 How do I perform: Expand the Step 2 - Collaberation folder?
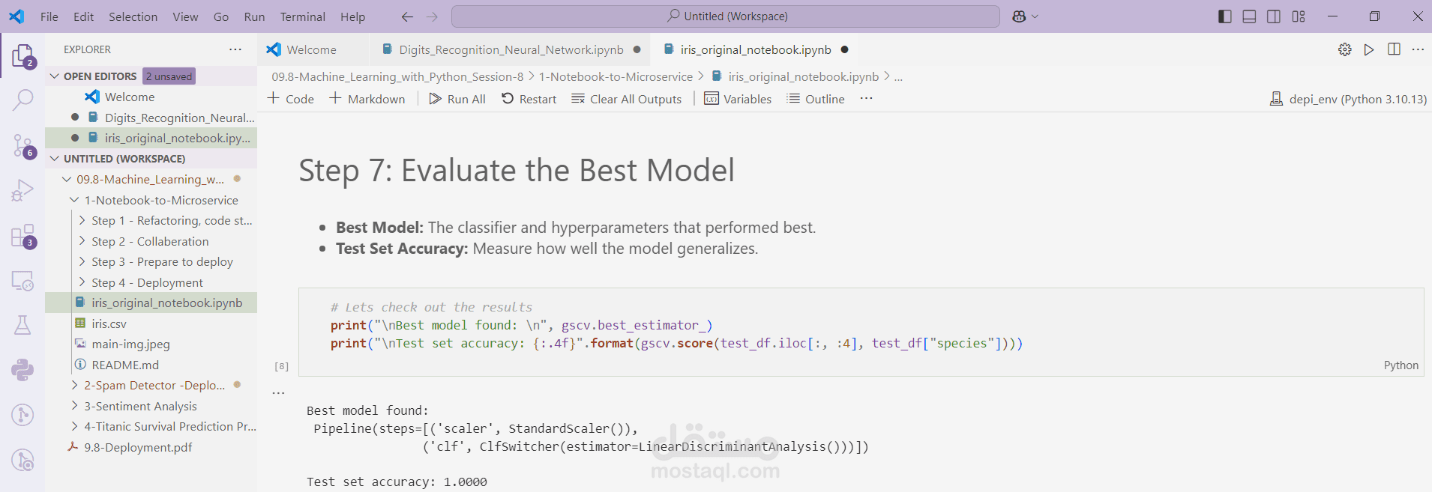(x=151, y=241)
